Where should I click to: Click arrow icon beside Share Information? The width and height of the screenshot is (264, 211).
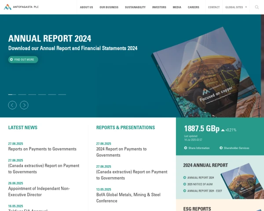[186, 148]
